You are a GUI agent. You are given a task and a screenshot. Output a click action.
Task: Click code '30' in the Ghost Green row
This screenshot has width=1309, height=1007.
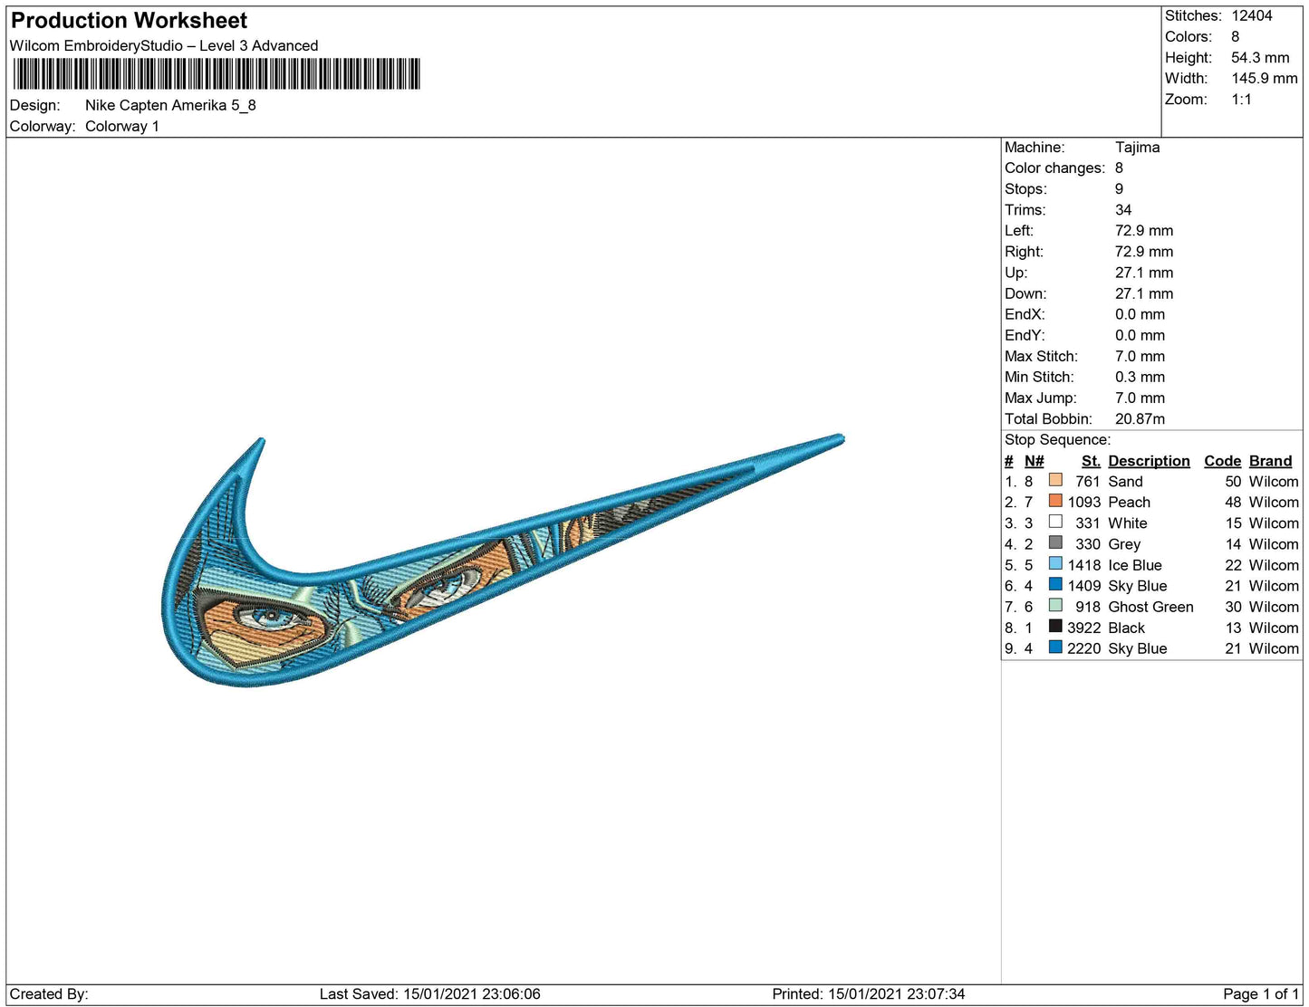click(1233, 606)
